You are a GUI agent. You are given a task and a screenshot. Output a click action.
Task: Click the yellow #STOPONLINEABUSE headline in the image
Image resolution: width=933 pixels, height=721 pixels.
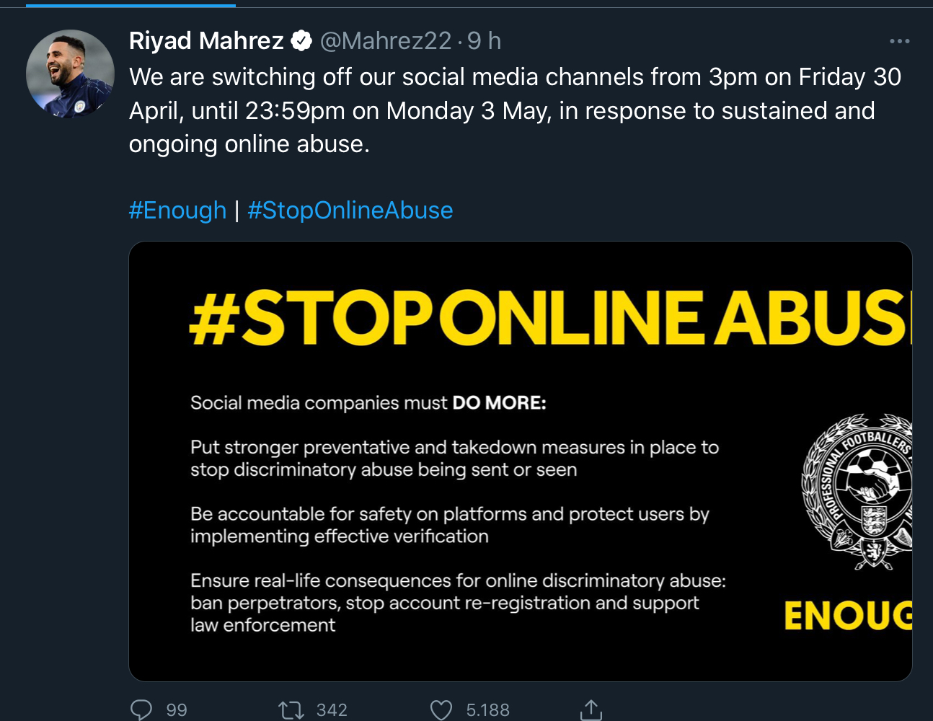click(x=548, y=318)
